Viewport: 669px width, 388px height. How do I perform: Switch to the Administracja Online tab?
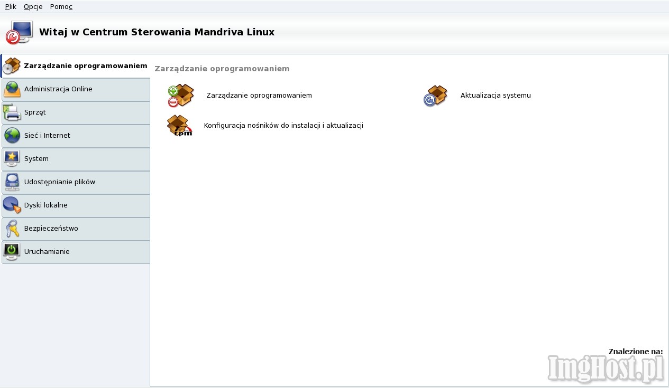pyautogui.click(x=76, y=89)
